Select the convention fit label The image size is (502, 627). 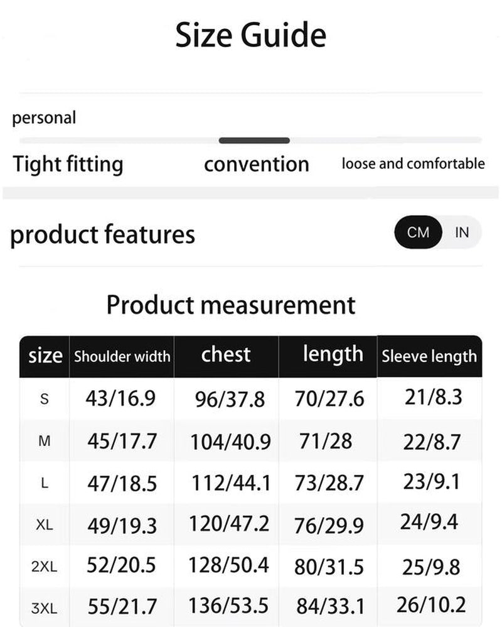click(256, 165)
